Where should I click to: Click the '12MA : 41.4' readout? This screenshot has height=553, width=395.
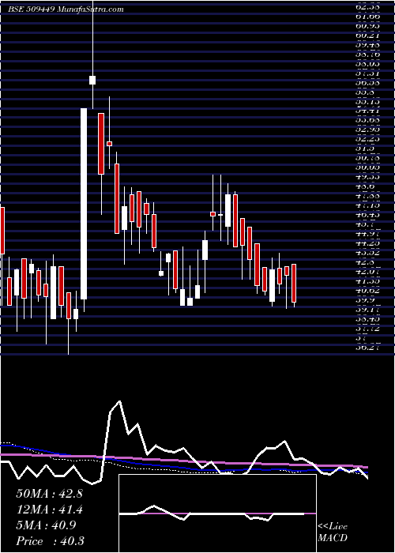click(49, 510)
